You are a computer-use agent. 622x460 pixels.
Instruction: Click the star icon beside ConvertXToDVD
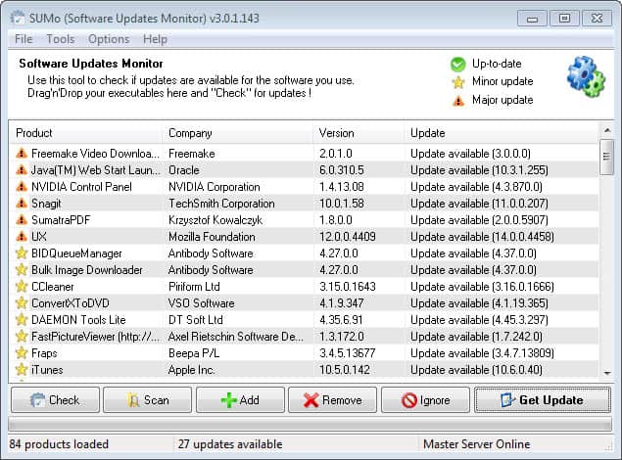click(22, 302)
